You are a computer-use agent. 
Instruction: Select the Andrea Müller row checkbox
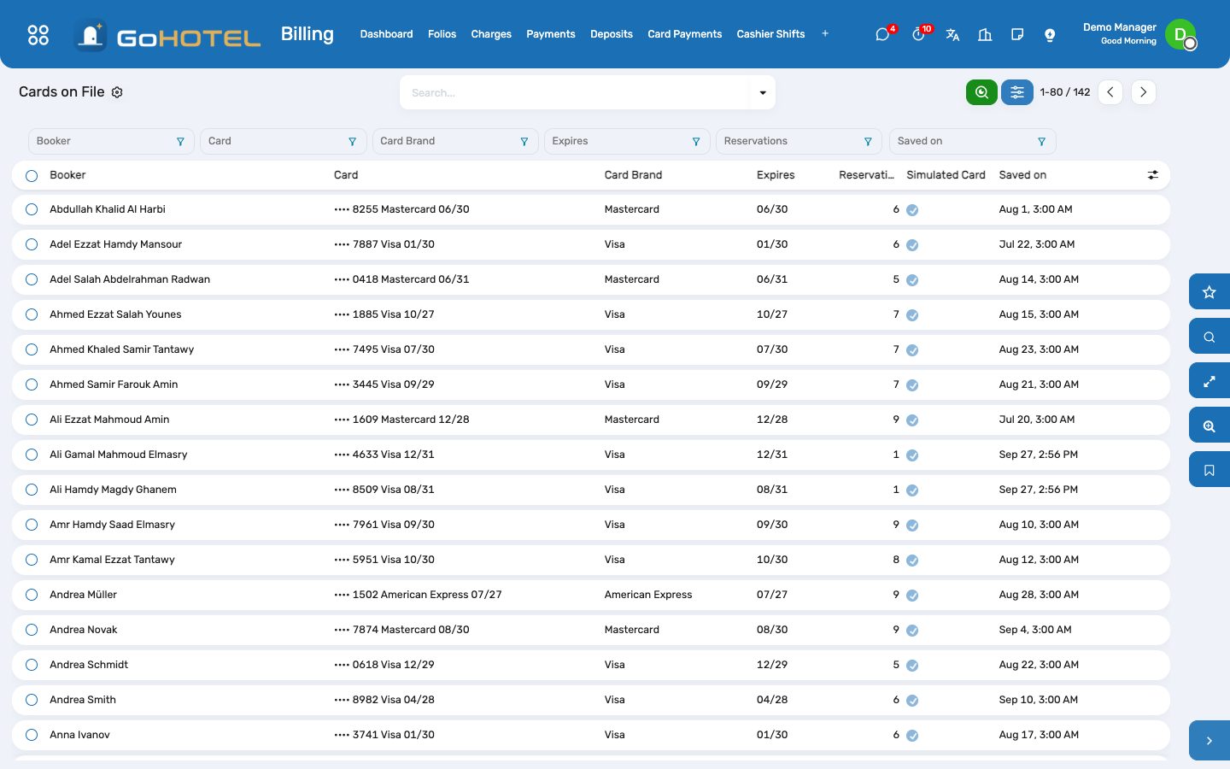click(32, 595)
